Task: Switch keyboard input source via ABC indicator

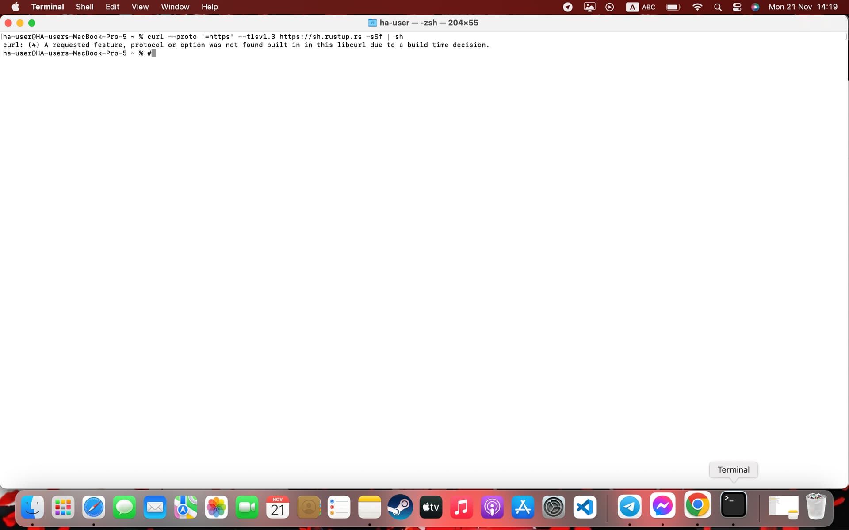Action: pos(640,7)
